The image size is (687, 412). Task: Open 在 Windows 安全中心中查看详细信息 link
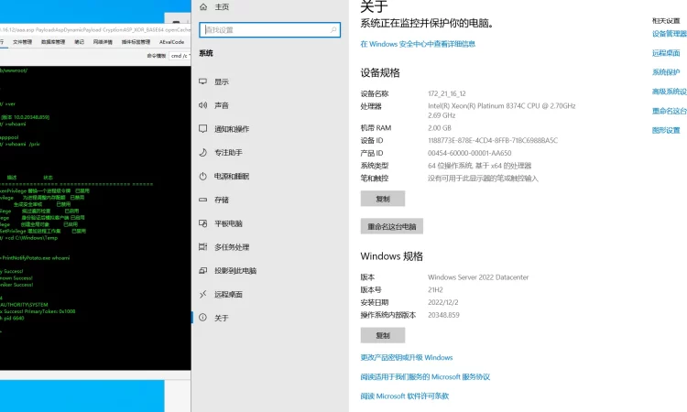418,44
